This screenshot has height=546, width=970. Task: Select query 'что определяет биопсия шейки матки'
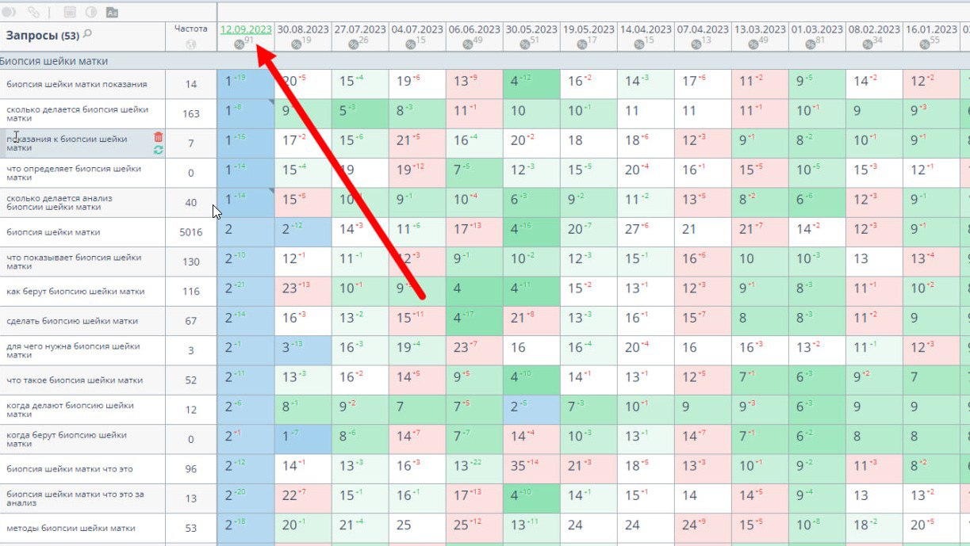click(x=74, y=173)
